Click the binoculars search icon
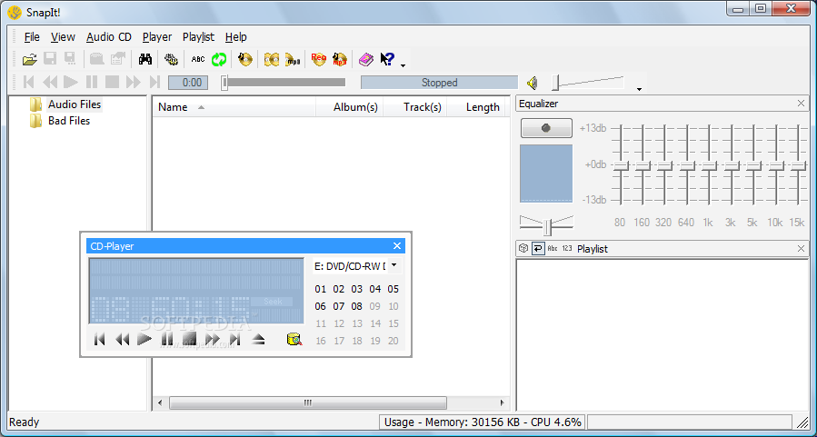Screen dimensions: 817x437 (x=144, y=59)
